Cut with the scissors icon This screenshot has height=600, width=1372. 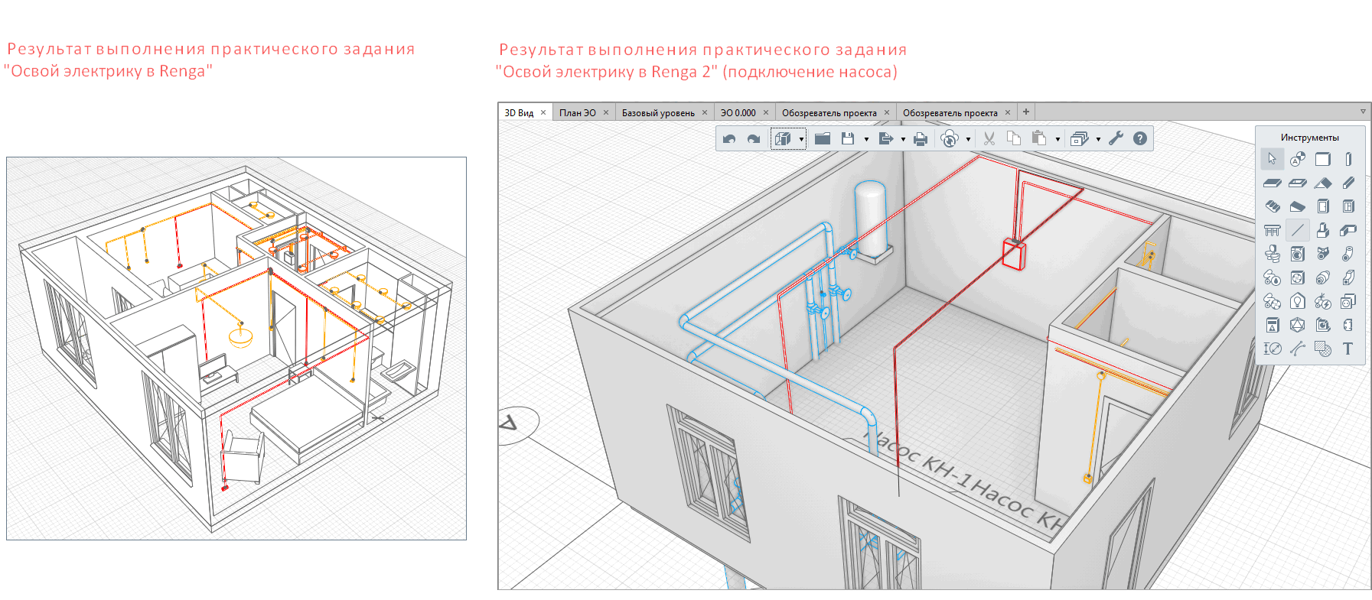989,138
